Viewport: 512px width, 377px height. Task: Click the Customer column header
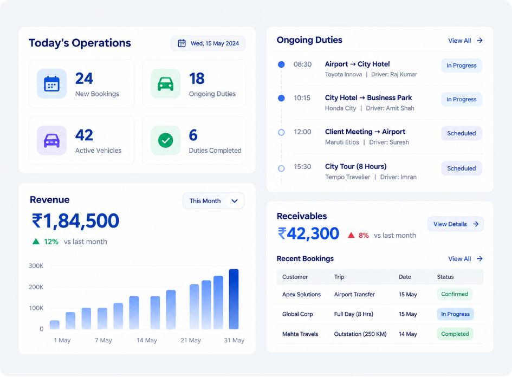pyautogui.click(x=295, y=277)
